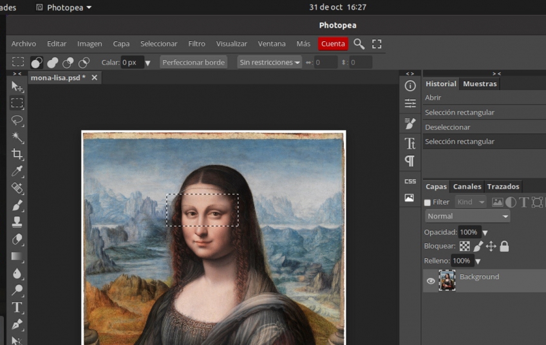Toggle lock transparent pixels checkerboard
This screenshot has height=345, width=546.
(464, 246)
